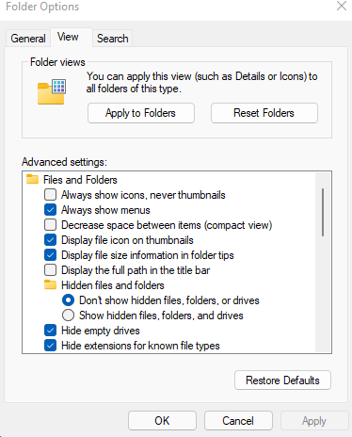
Task: Click the Files and Folders tree label
Action: tap(80, 180)
